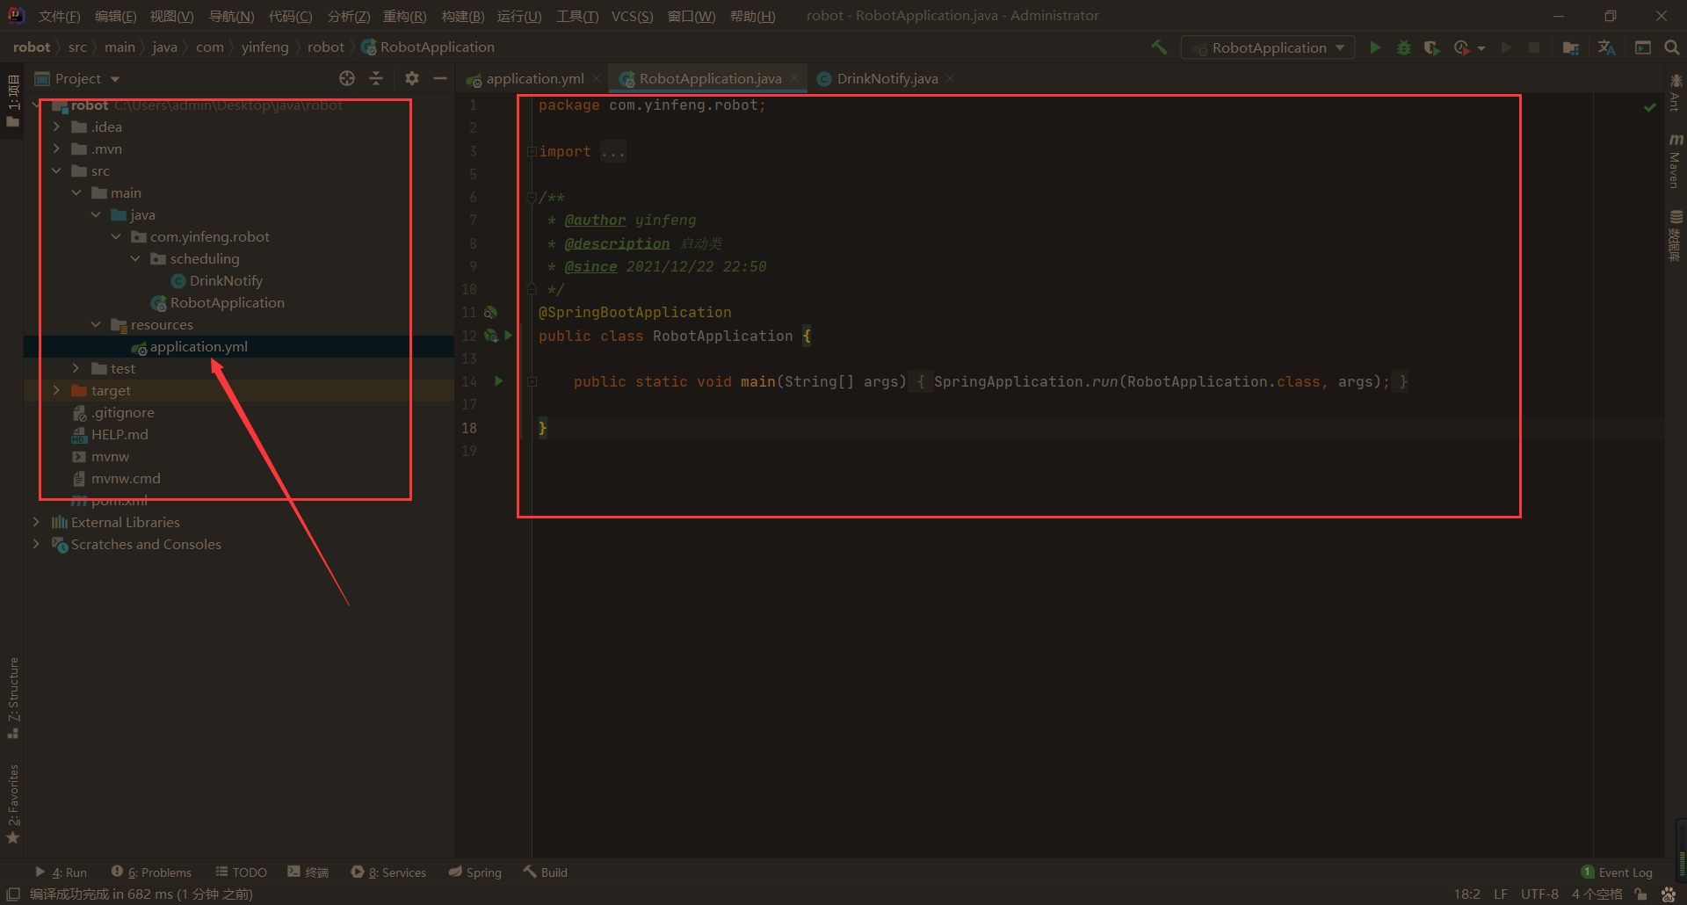Image resolution: width=1687 pixels, height=905 pixels.
Task: Click LF line separator in status bar
Action: [1501, 894]
